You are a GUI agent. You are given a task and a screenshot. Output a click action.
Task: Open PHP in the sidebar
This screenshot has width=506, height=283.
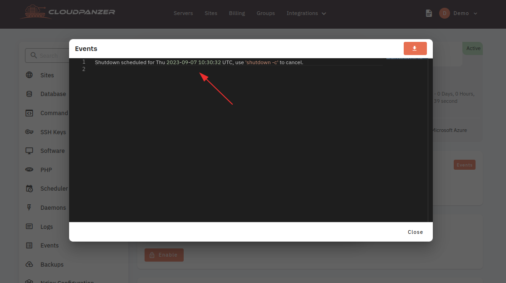click(46, 170)
